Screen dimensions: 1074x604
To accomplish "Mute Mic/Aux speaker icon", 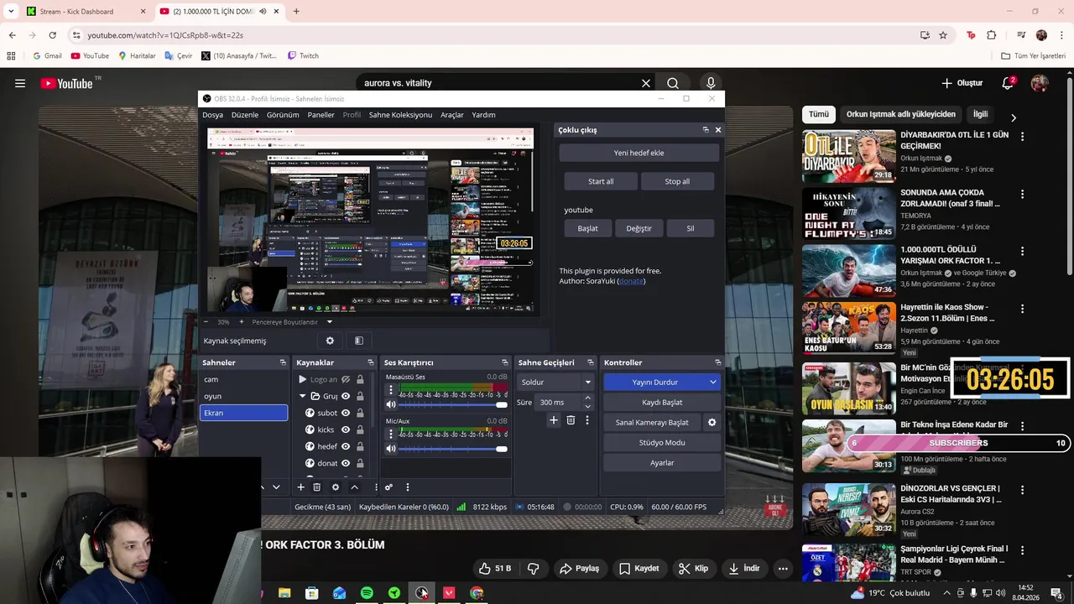I will coord(390,450).
